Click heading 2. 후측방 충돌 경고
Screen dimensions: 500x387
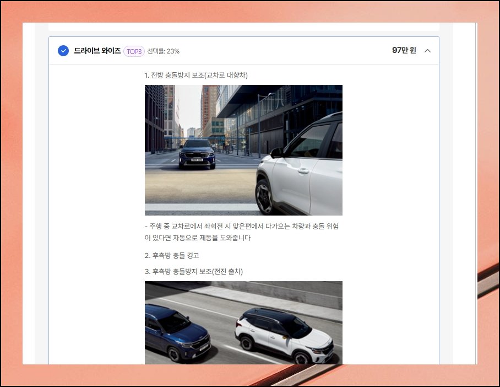click(x=172, y=255)
